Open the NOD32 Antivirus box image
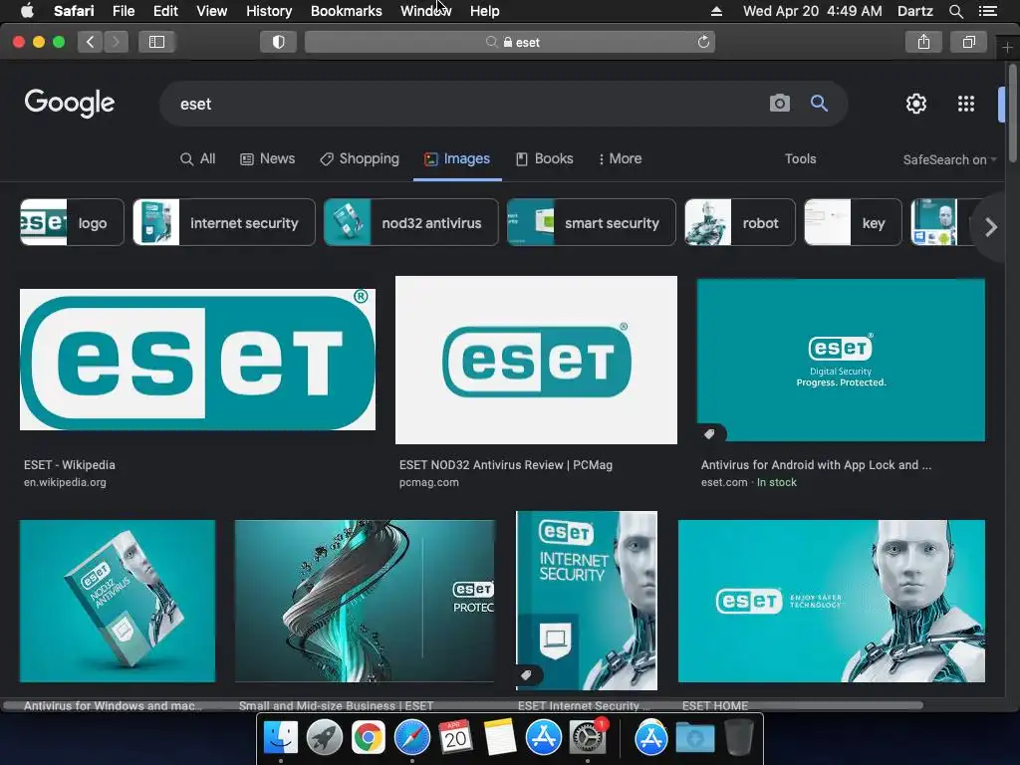This screenshot has width=1020, height=765. click(x=118, y=601)
